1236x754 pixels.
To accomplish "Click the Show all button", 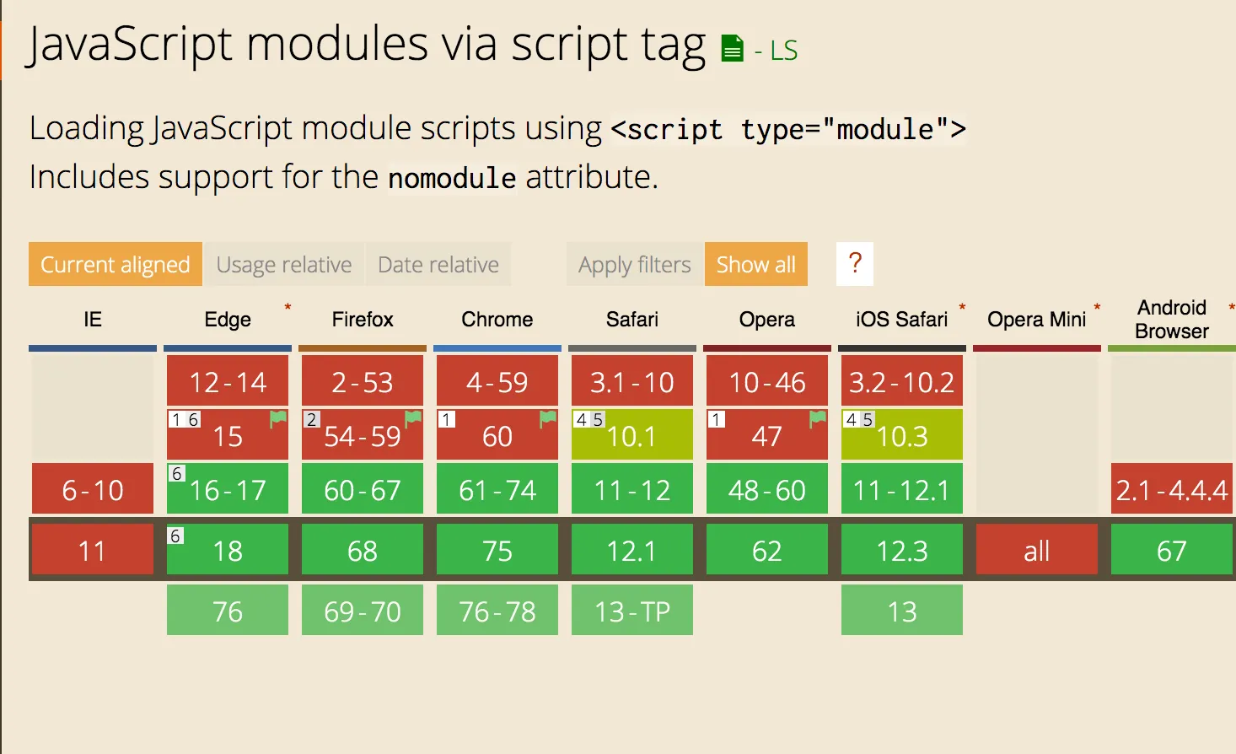I will point(756,264).
